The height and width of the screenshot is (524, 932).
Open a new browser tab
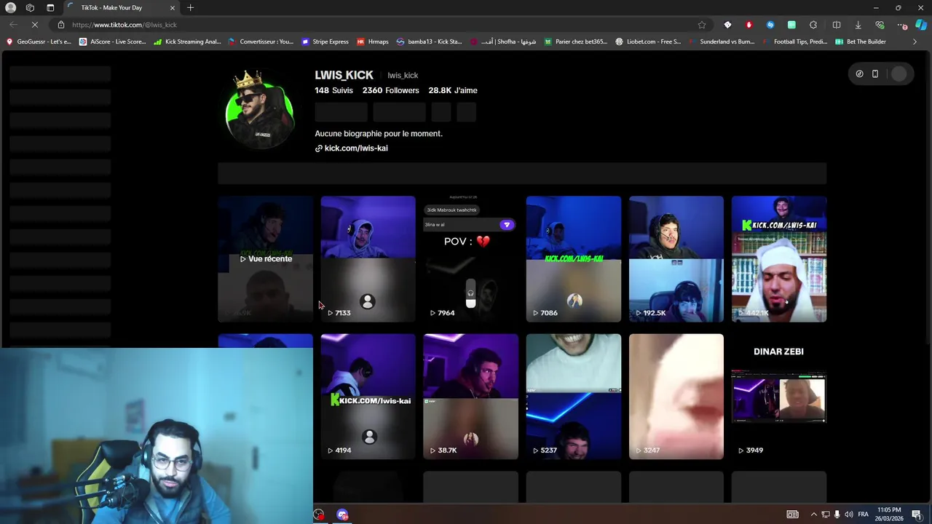click(190, 7)
